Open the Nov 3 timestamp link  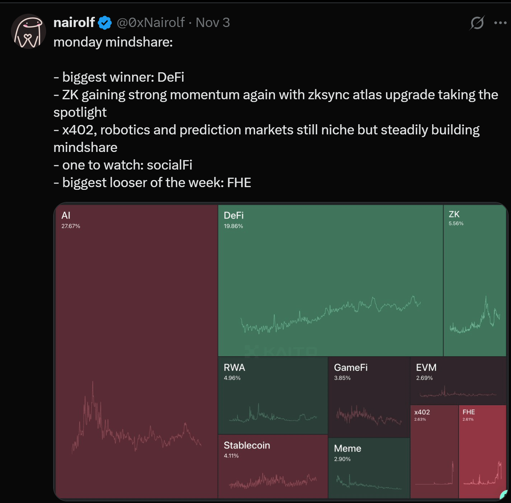[212, 23]
